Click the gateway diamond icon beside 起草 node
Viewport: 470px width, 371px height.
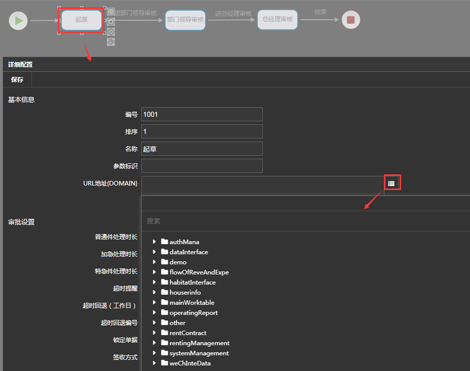coord(111,32)
